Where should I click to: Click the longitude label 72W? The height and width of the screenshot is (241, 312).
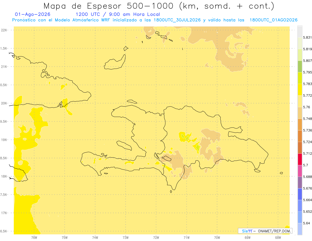click(156, 238)
